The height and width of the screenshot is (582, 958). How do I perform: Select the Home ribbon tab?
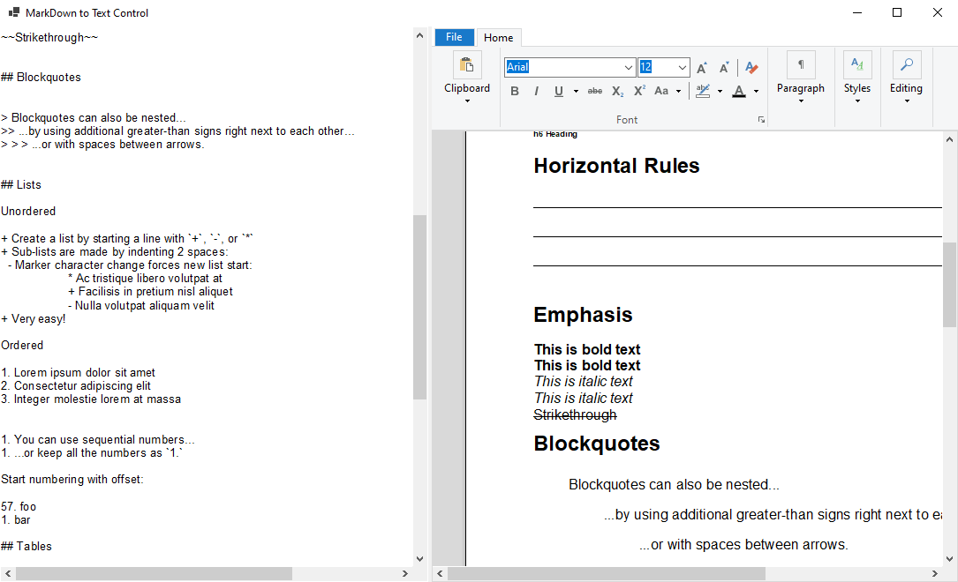tap(499, 37)
